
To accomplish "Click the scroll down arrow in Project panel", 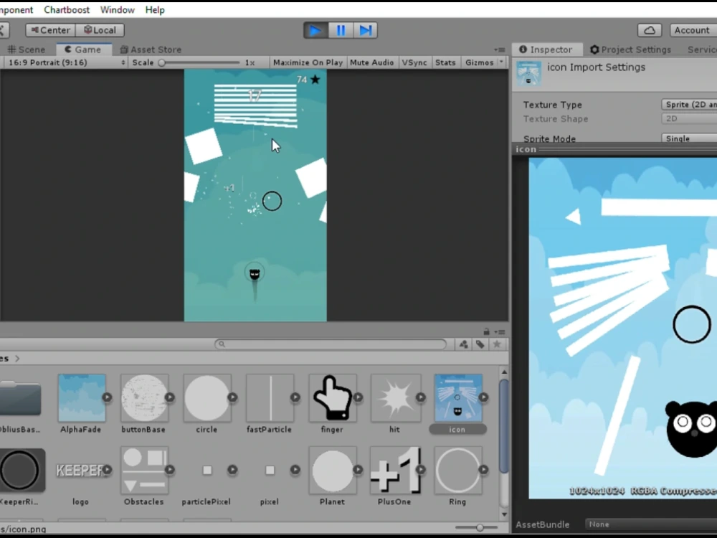I will click(504, 514).
